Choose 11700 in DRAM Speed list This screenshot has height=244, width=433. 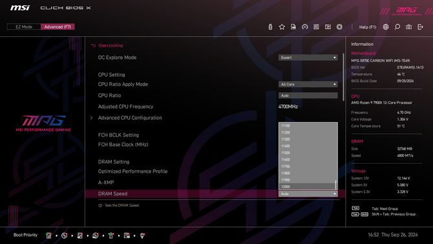coord(307,166)
